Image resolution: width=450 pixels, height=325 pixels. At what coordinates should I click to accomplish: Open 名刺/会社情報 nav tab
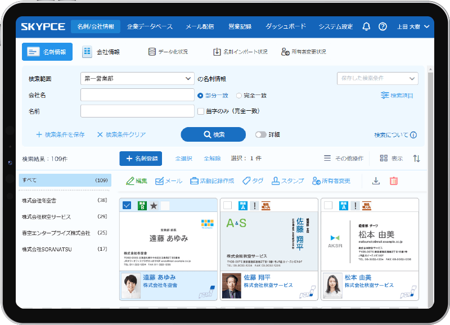[x=96, y=26]
